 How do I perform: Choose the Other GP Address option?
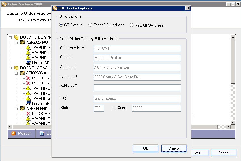coord(90,25)
